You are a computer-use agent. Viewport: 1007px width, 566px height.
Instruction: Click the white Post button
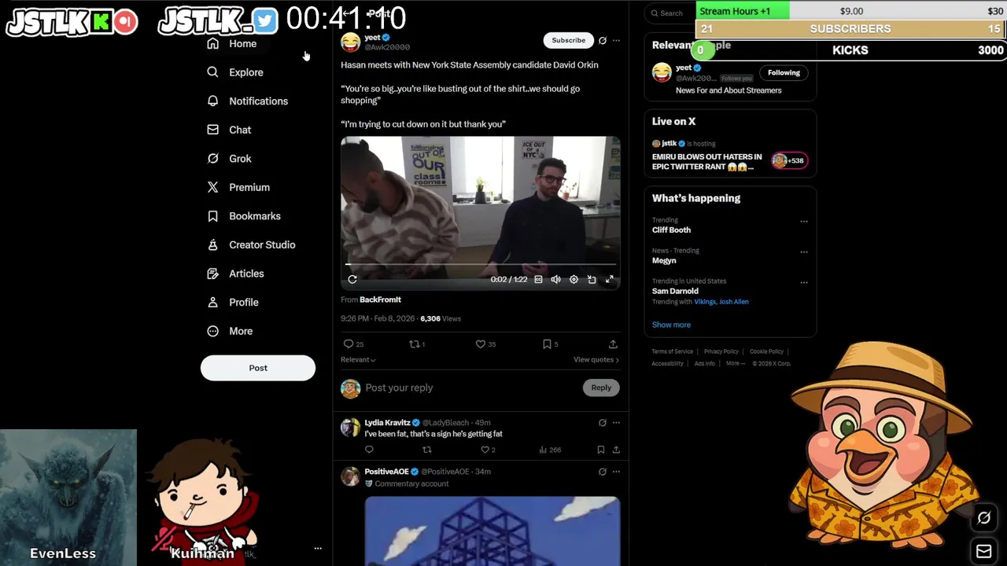coord(258,368)
